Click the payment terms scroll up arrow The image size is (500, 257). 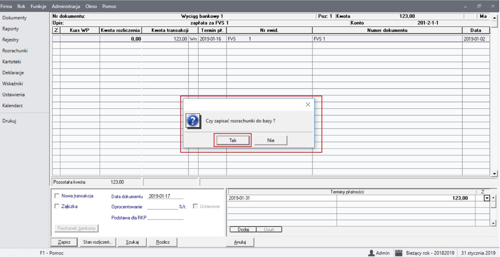point(494,198)
